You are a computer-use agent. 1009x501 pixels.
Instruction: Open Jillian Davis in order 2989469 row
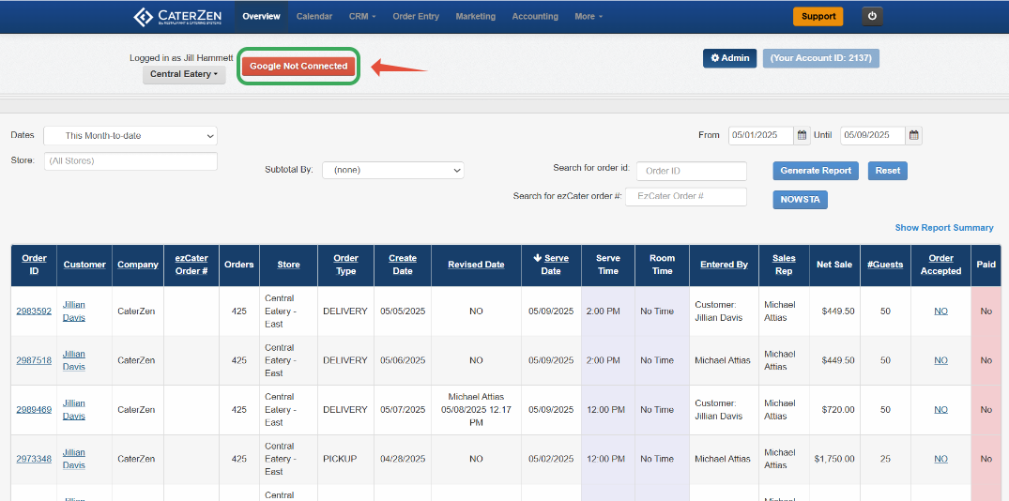[x=74, y=410]
